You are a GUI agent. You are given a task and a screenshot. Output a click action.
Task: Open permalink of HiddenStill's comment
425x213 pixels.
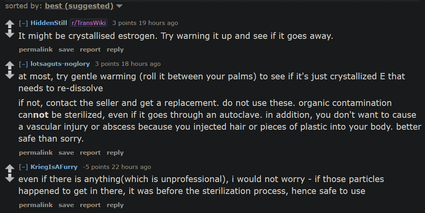(x=36, y=50)
